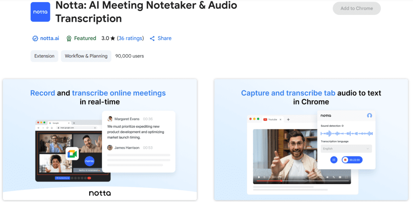Click the video play button
The image size is (413, 202).
click(x=259, y=177)
